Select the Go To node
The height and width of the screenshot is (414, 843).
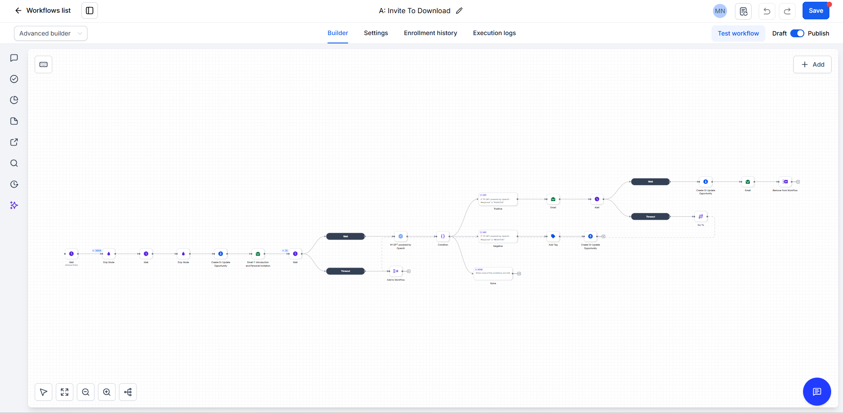[x=701, y=217]
